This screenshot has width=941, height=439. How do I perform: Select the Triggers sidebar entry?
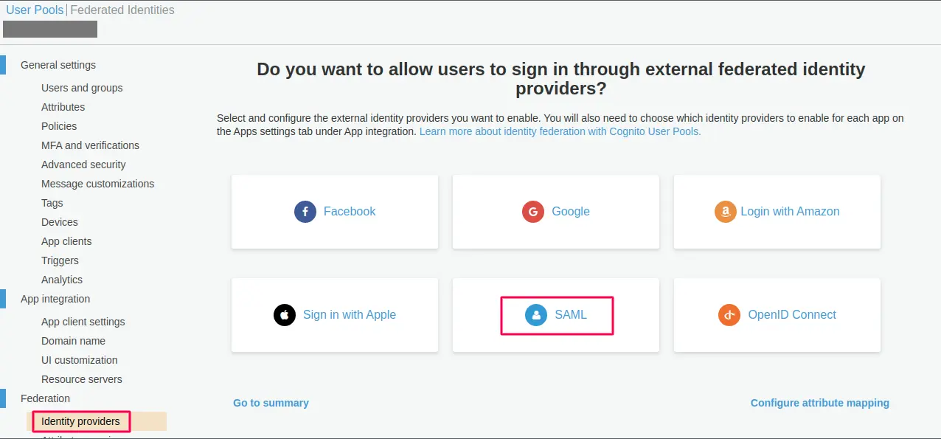[x=60, y=260]
